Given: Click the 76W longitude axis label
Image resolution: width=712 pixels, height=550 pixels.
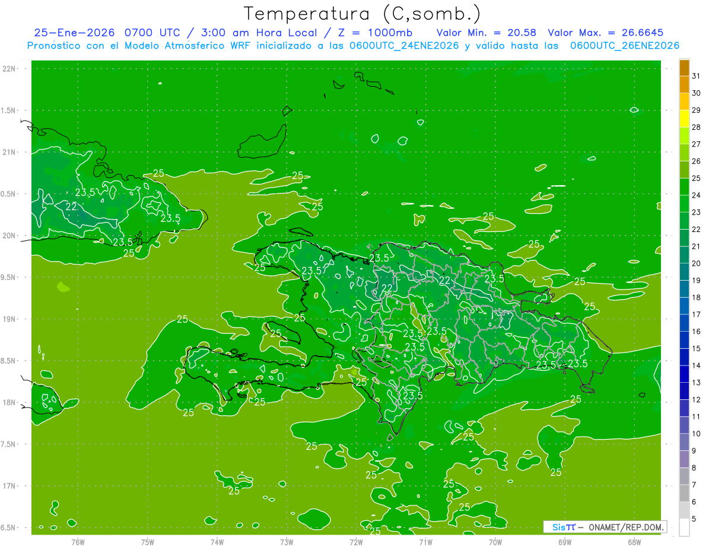Looking at the screenshot, I should [78, 542].
